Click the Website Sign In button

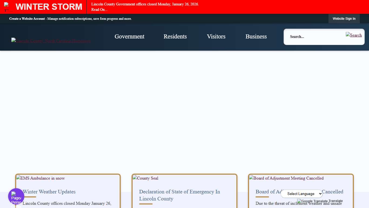pyautogui.click(x=344, y=19)
